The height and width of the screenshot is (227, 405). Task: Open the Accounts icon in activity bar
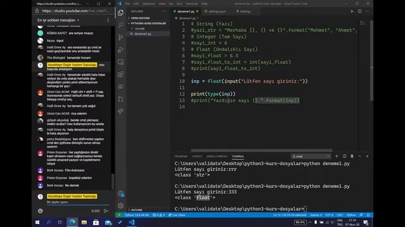(x=121, y=194)
